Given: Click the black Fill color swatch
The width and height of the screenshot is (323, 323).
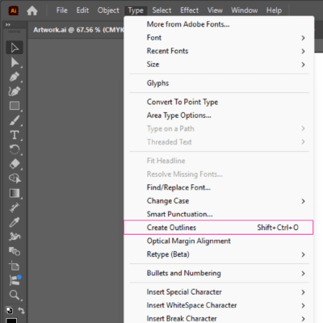Looking at the screenshot, I should pyautogui.click(x=11, y=321).
